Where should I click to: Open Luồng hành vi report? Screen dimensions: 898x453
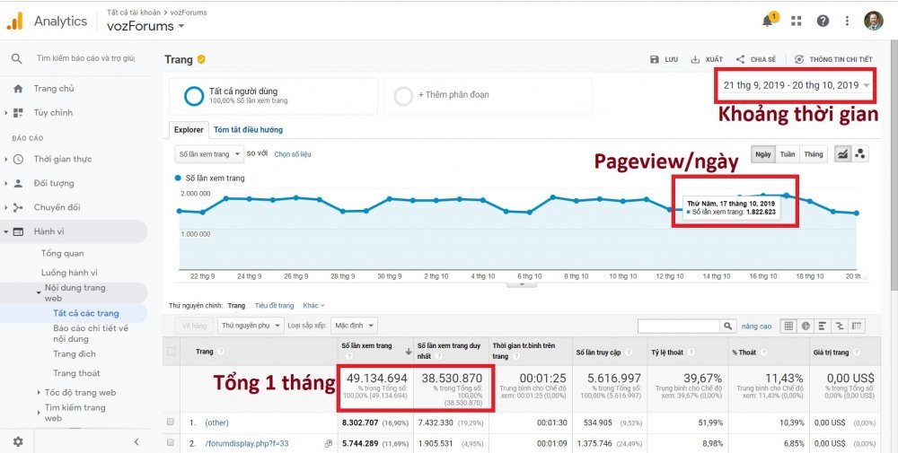point(69,273)
